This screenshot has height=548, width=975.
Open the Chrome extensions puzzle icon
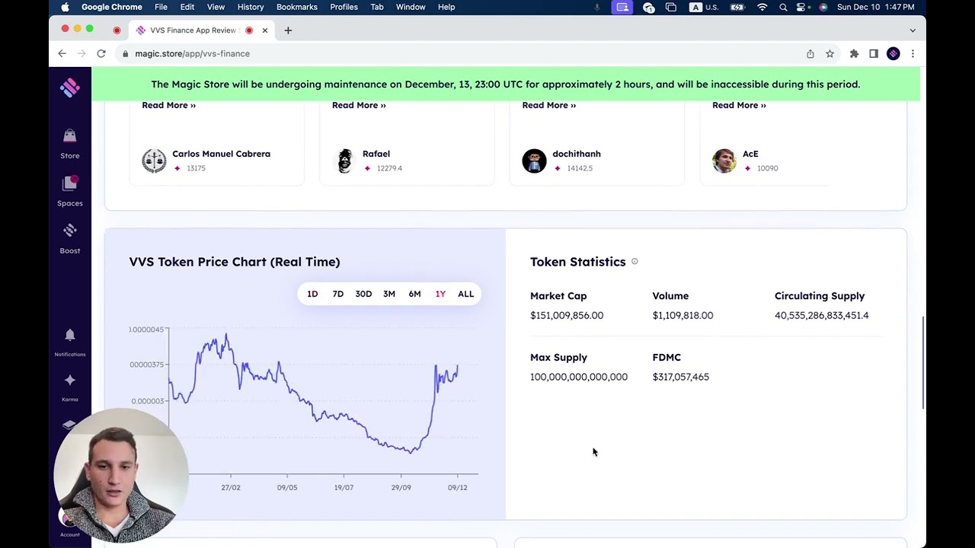pyautogui.click(x=854, y=53)
